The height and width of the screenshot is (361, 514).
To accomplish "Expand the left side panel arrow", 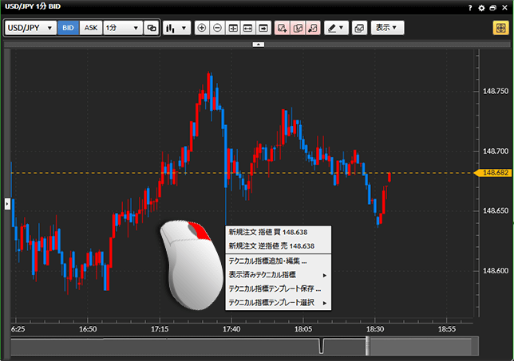I will point(7,203).
